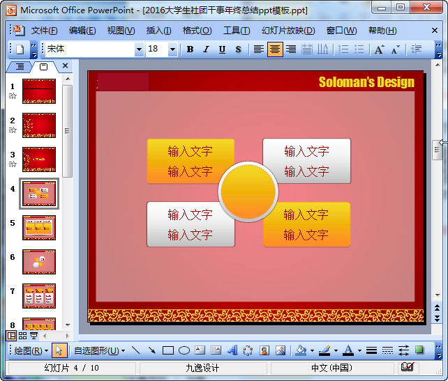448x381 pixels.
Task: Click distribute text alignment icon
Action: (x=307, y=49)
